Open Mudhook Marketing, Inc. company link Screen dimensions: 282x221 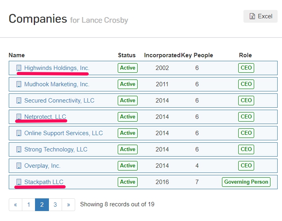tap(57, 84)
